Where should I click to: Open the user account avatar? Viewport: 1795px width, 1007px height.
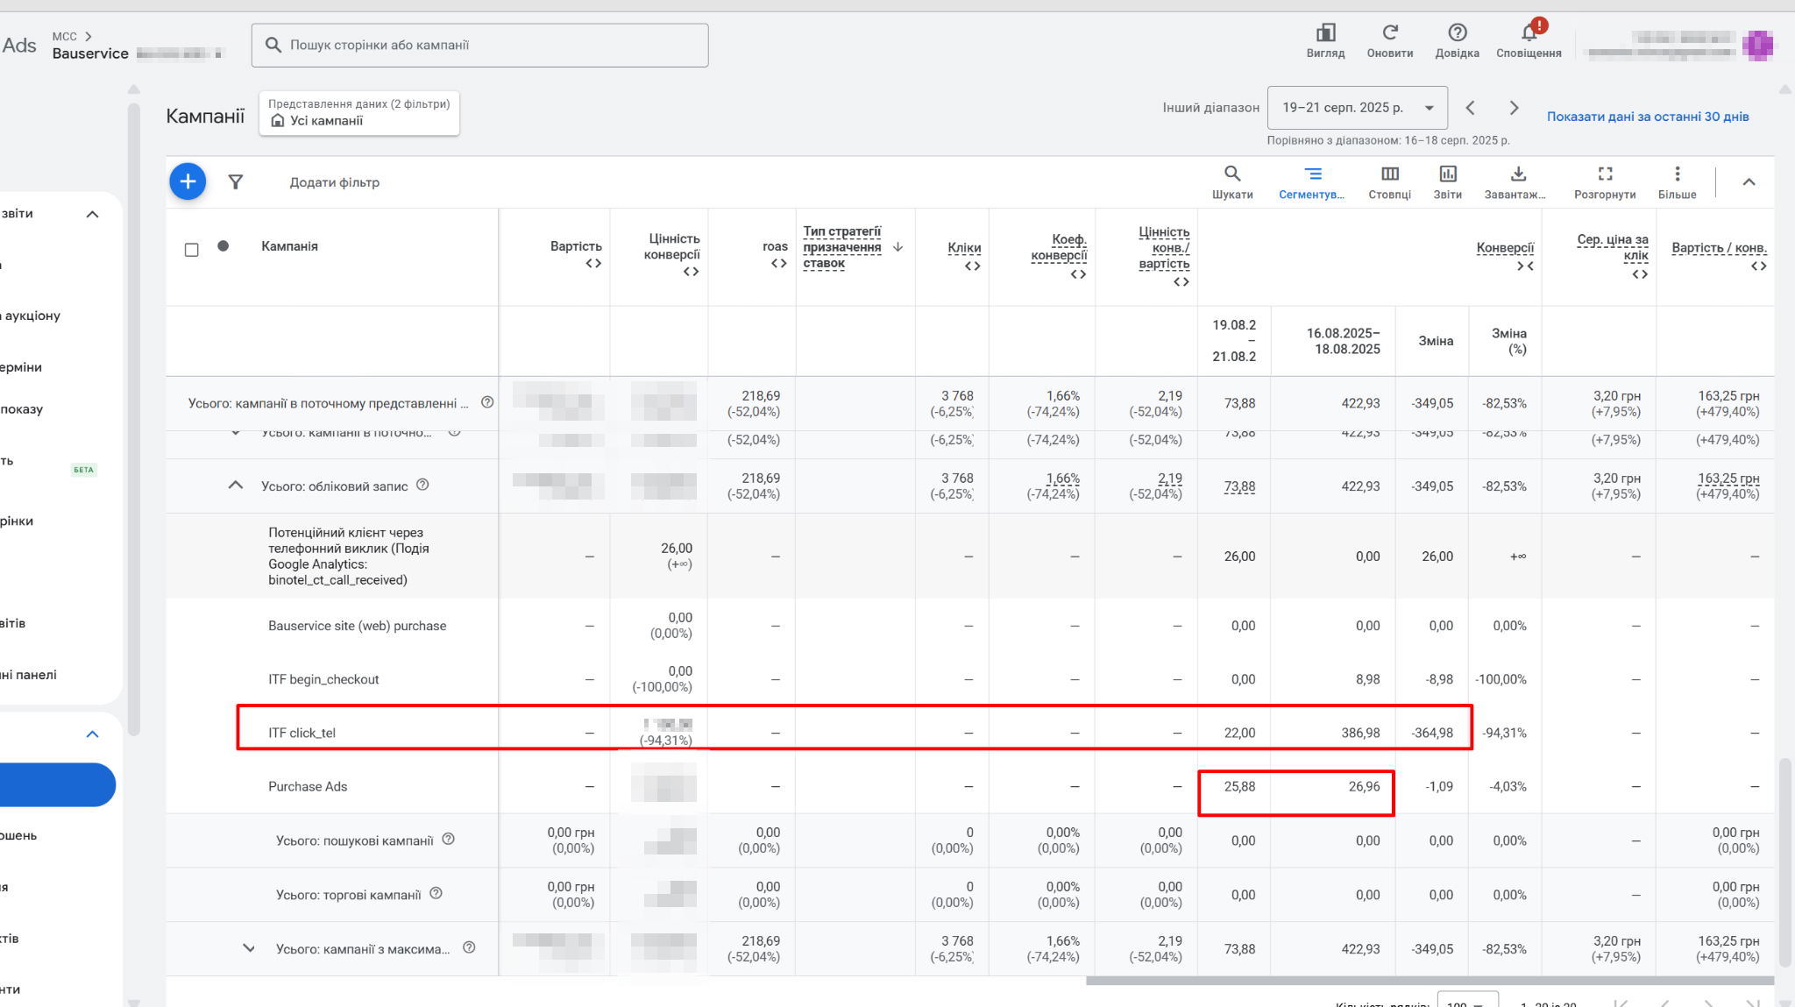click(1757, 45)
